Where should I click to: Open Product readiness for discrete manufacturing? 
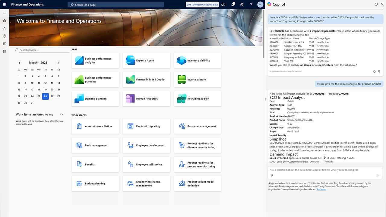point(198,145)
